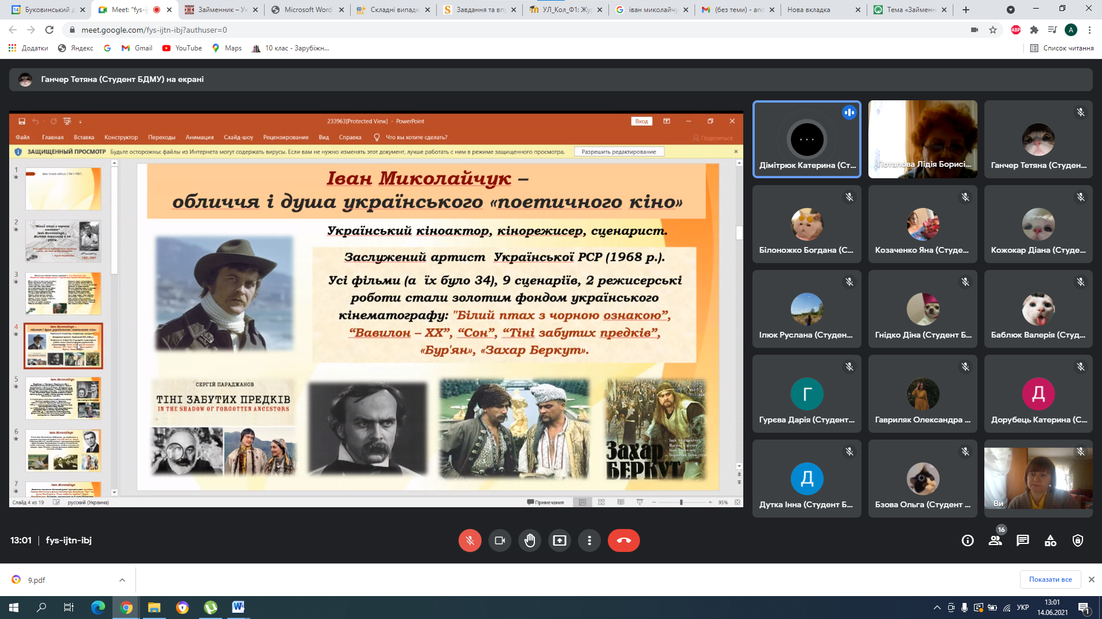Click the slideshow view icon in status bar
The height and width of the screenshot is (619, 1102).
pyautogui.click(x=639, y=502)
